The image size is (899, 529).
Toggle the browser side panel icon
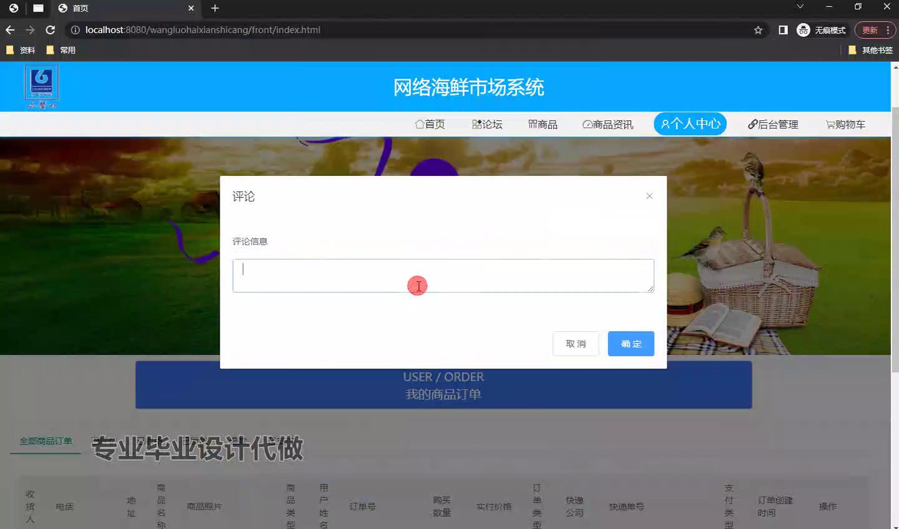coord(783,30)
